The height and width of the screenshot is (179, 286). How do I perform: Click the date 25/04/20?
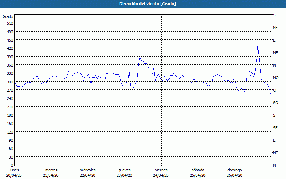tap(198, 175)
